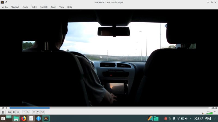This screenshot has height=122, width=218.
Task: Open the Subtitle menu
Action: pos(44,7)
